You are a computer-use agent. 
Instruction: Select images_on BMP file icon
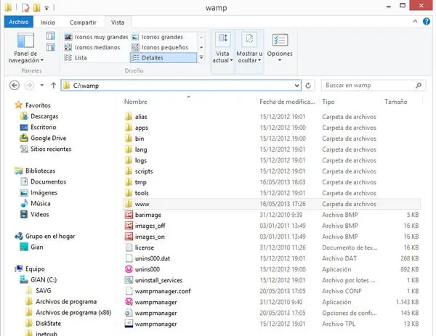click(129, 237)
